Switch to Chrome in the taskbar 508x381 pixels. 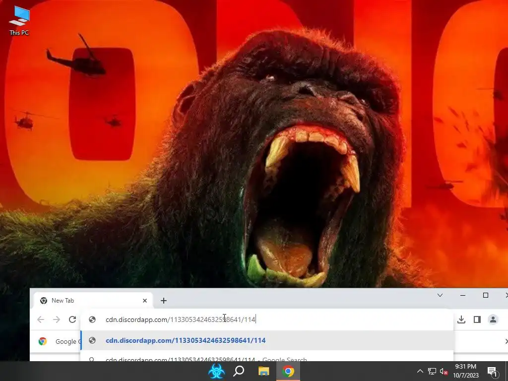click(x=288, y=371)
